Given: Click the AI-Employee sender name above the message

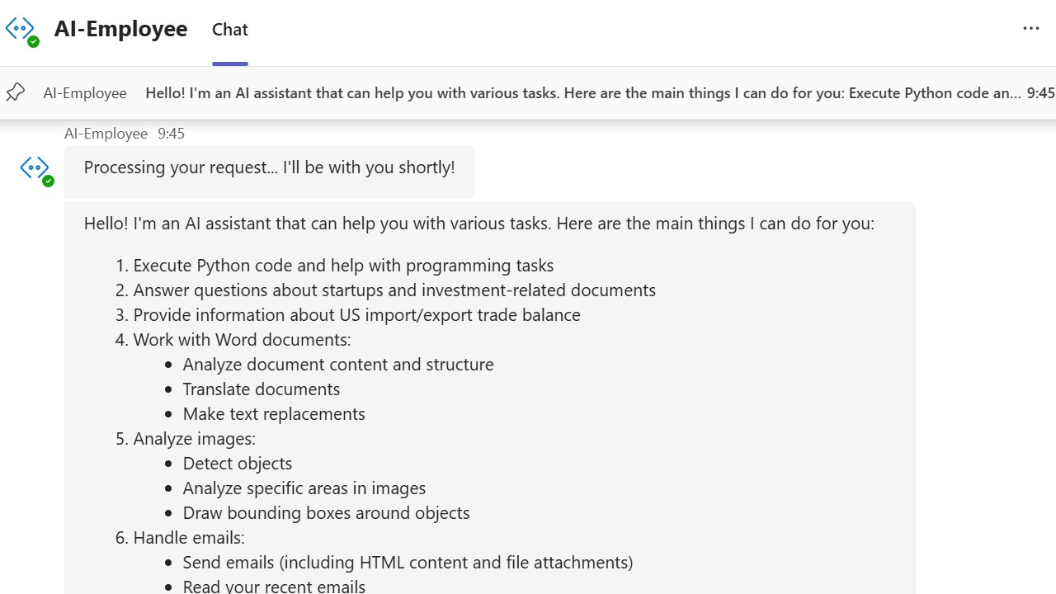Looking at the screenshot, I should 106,134.
